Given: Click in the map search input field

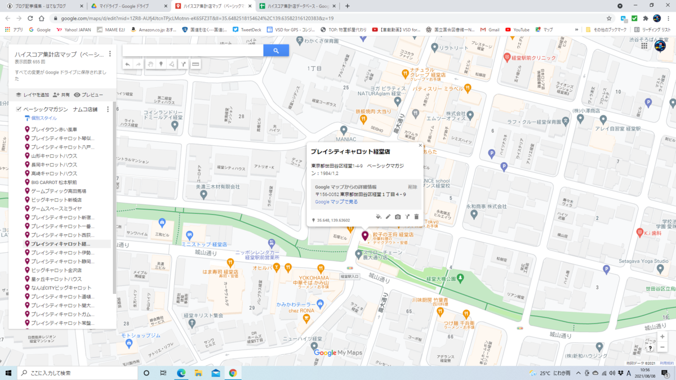Looking at the screenshot, I should point(193,51).
